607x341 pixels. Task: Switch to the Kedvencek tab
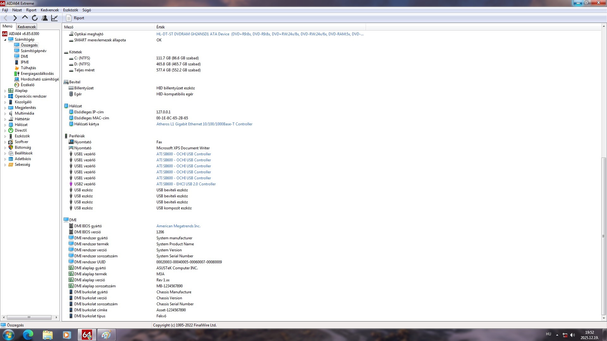27,27
